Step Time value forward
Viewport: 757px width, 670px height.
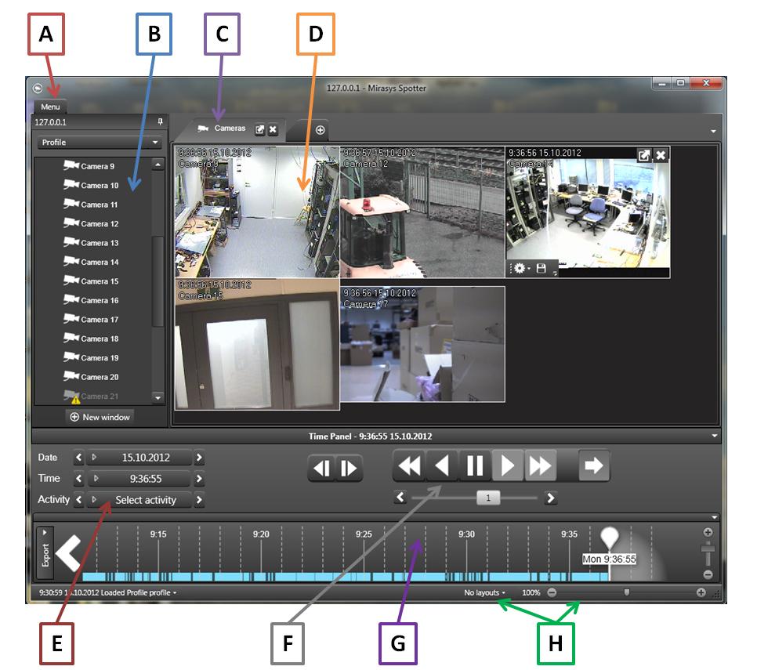(199, 479)
